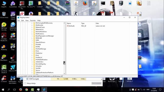
Task: Open the DAEMON Tools Lite shortcut
Action: pos(13,27)
